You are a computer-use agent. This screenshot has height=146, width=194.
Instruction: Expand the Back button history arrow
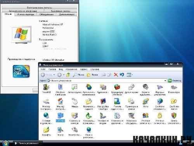pyautogui.click(x=54, y=75)
